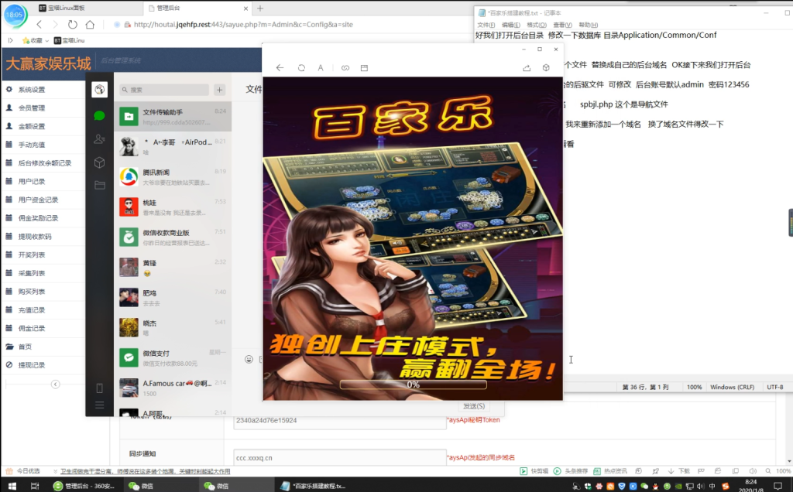The height and width of the screenshot is (492, 793).
Task: Close the 管理后台 browser tab
Action: coord(245,8)
